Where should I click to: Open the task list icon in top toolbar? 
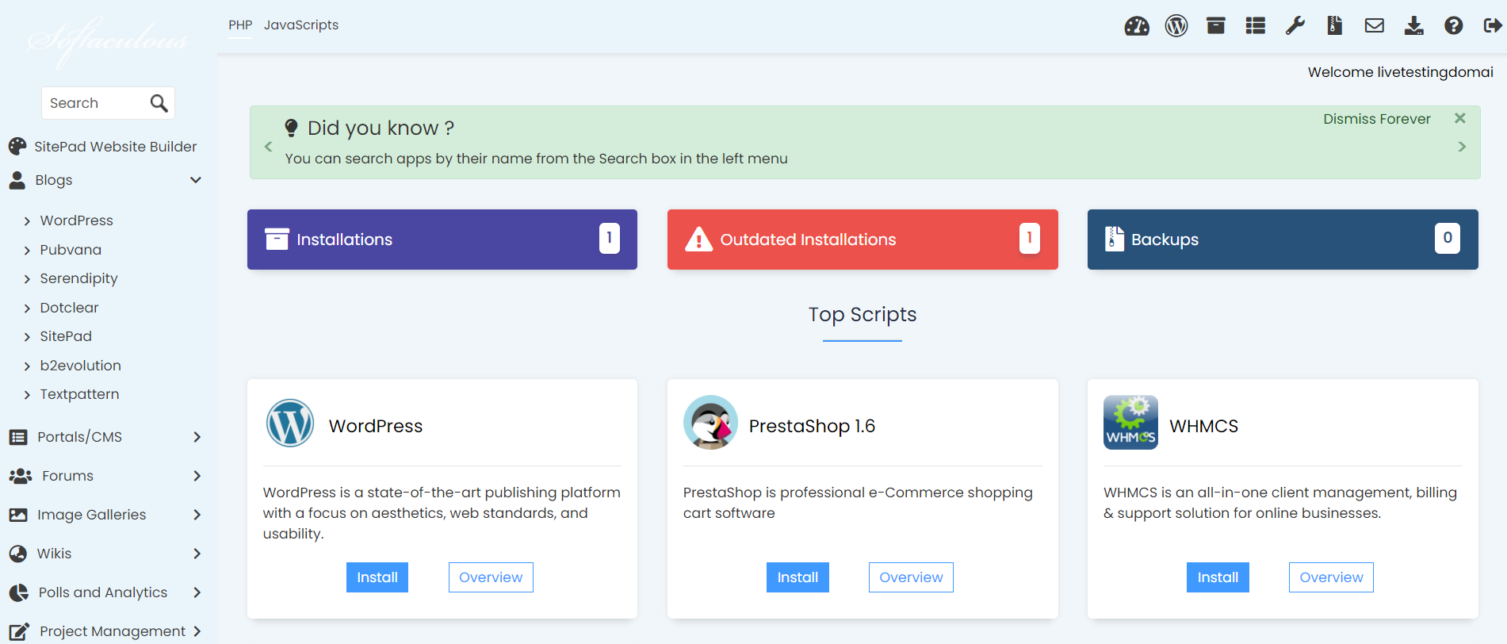point(1256,26)
